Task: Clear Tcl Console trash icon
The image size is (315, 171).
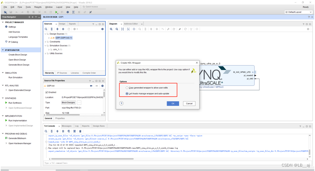Action: tap(80, 131)
